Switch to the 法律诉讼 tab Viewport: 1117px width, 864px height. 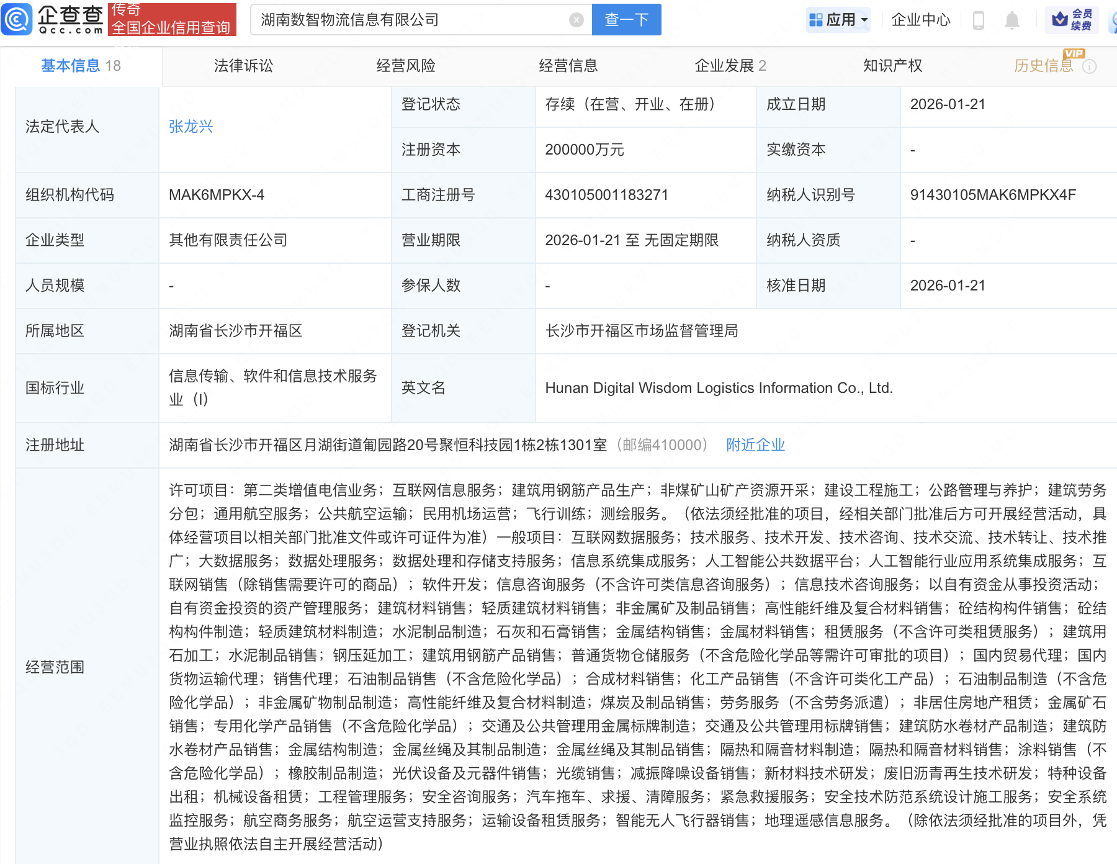[x=243, y=66]
